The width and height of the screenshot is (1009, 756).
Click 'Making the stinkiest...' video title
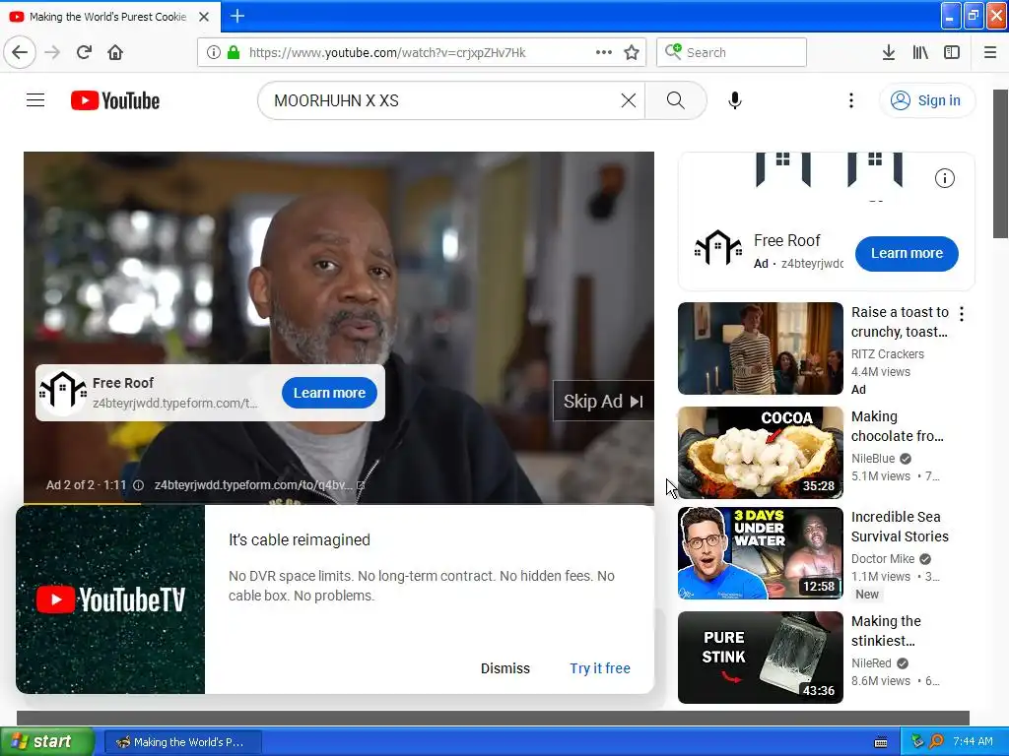(x=886, y=631)
